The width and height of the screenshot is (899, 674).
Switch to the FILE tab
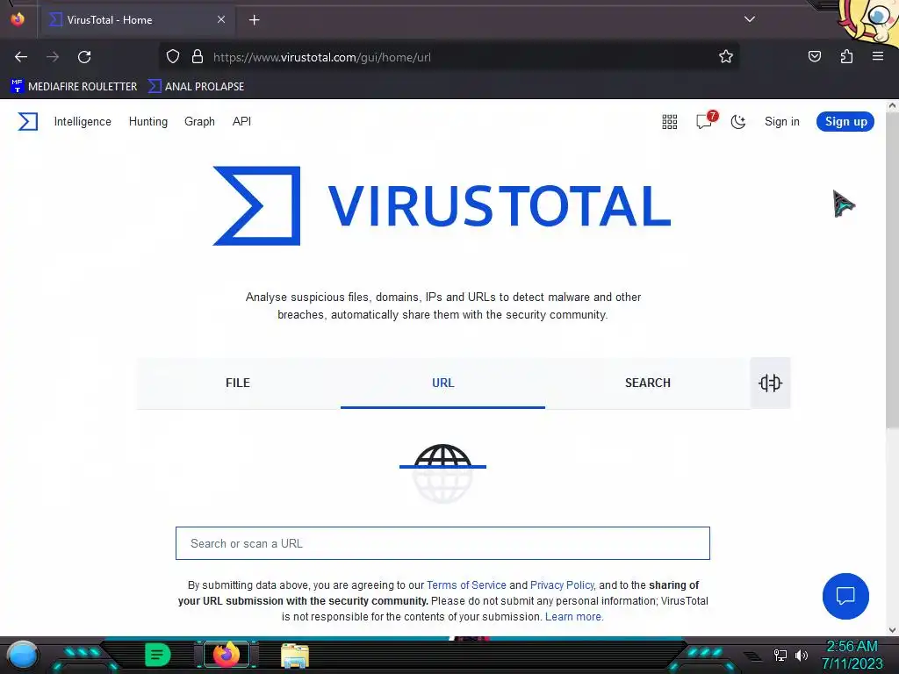238,383
